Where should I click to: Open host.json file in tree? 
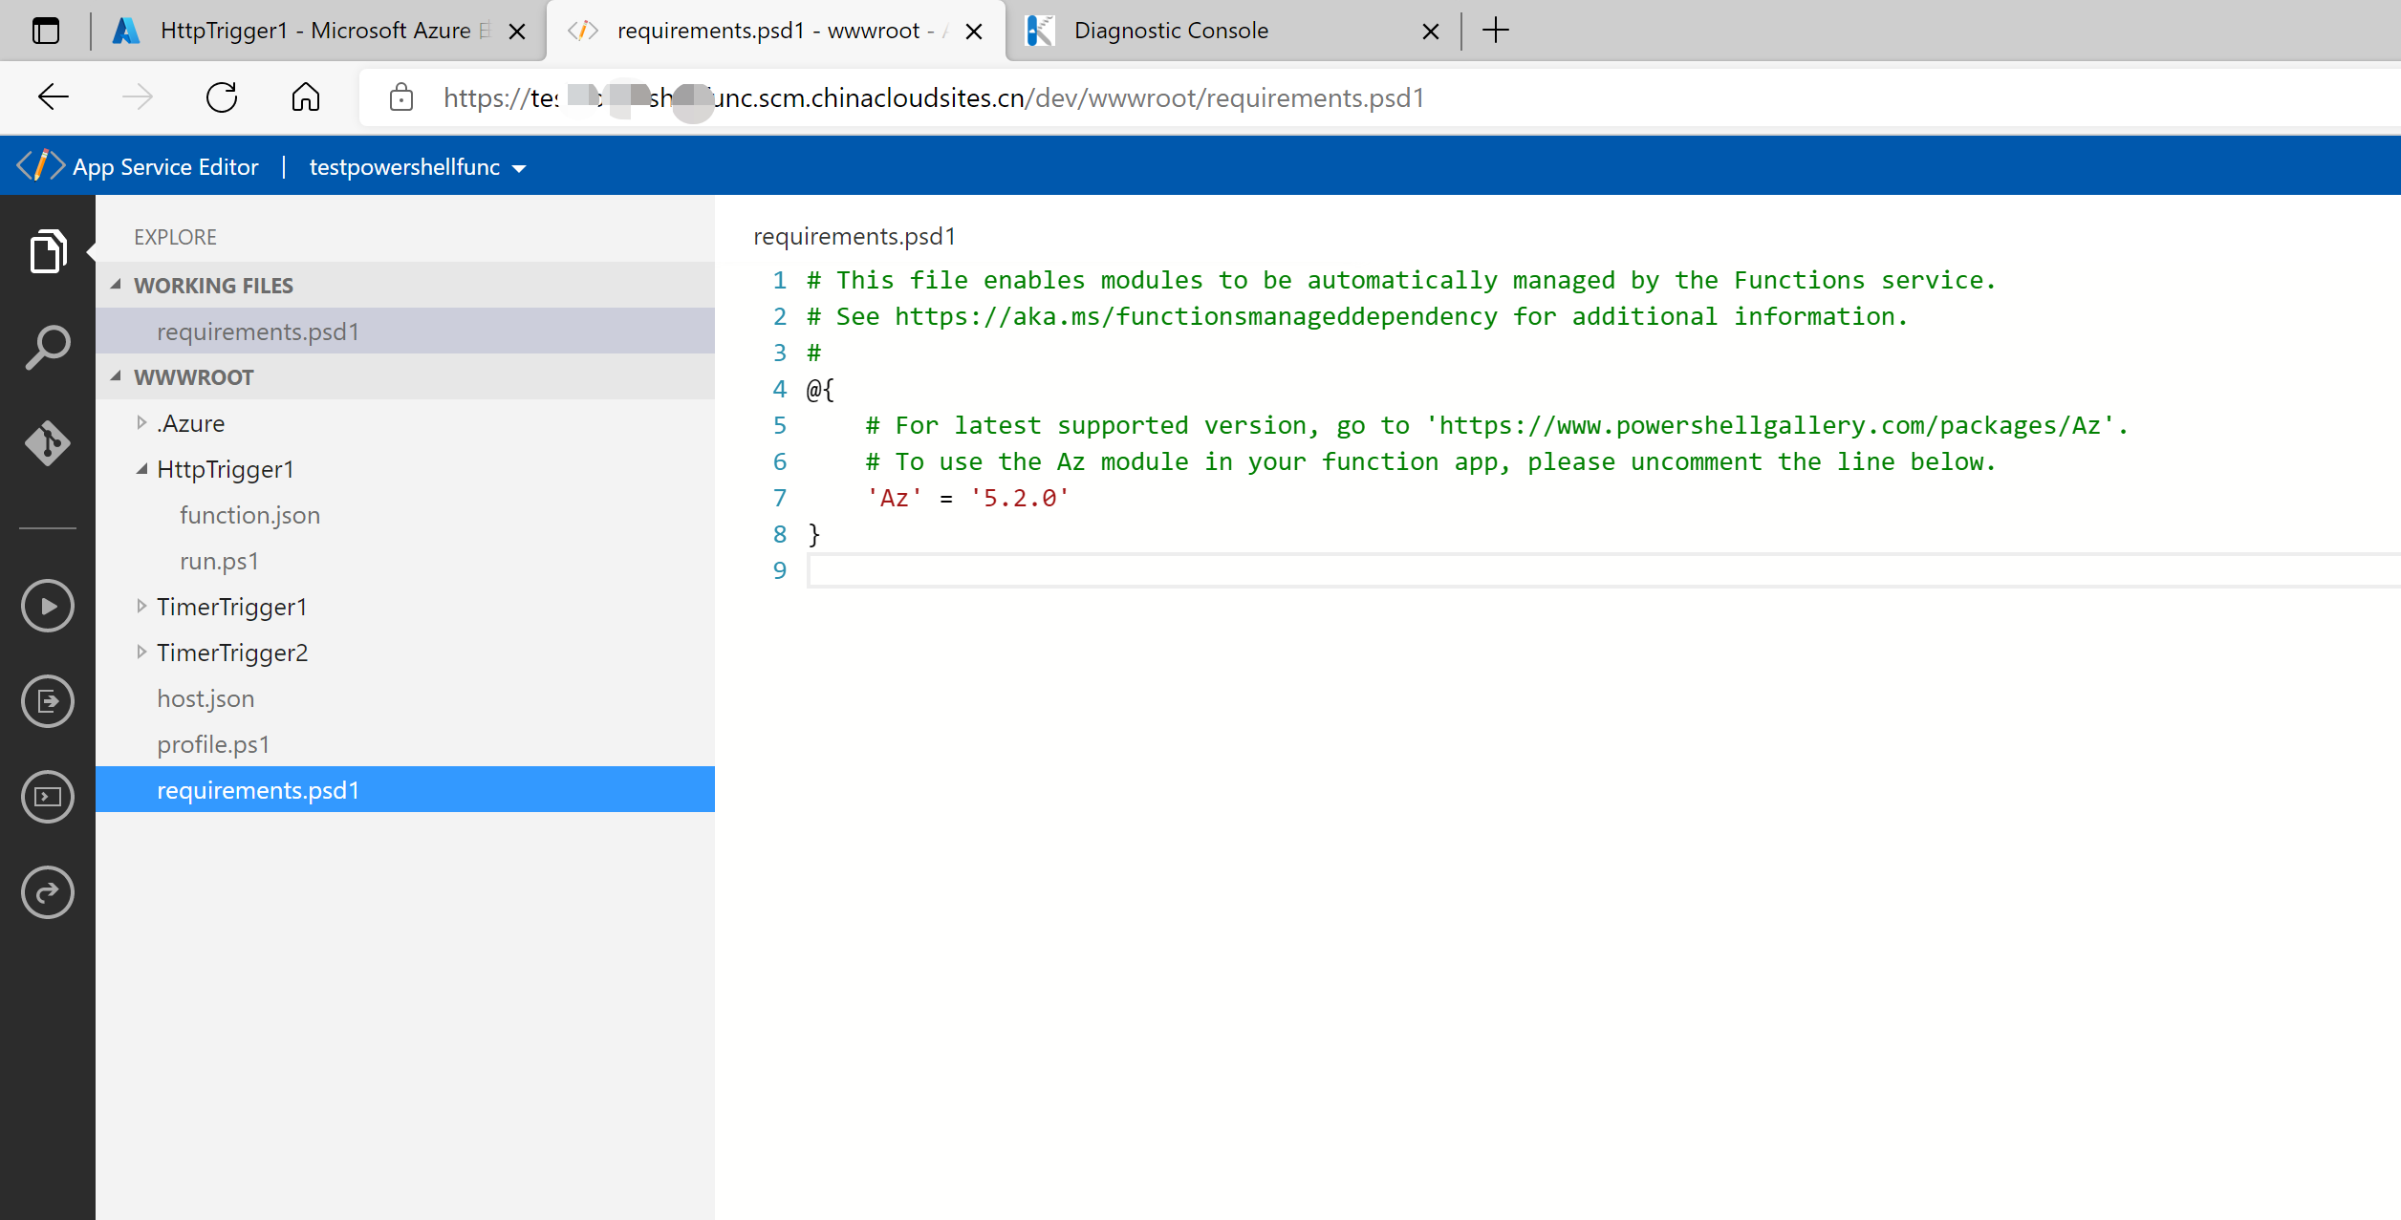tap(205, 698)
